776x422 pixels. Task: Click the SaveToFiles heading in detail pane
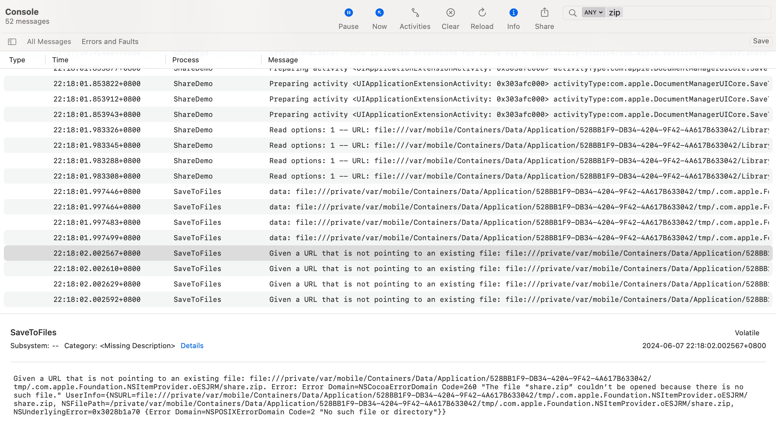pyautogui.click(x=33, y=333)
